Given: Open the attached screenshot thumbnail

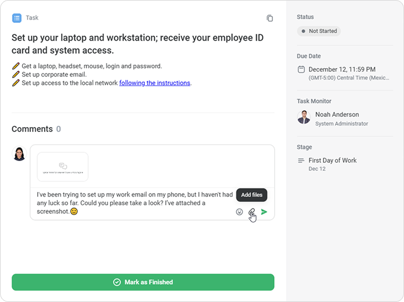Looking at the screenshot, I should pyautogui.click(x=62, y=166).
